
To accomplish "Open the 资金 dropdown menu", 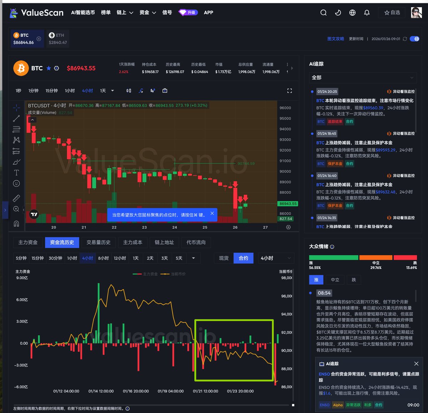I will (x=148, y=12).
